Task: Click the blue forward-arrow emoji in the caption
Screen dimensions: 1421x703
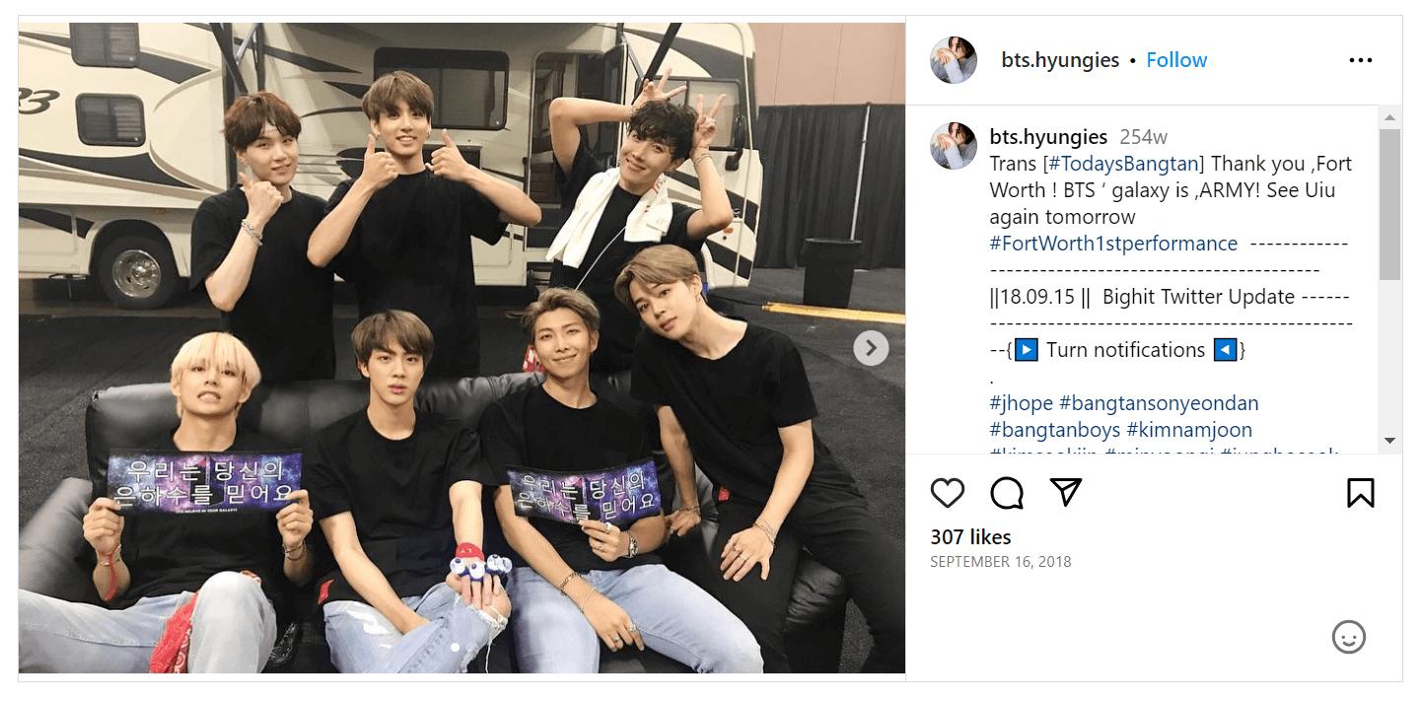Action: click(x=1028, y=350)
